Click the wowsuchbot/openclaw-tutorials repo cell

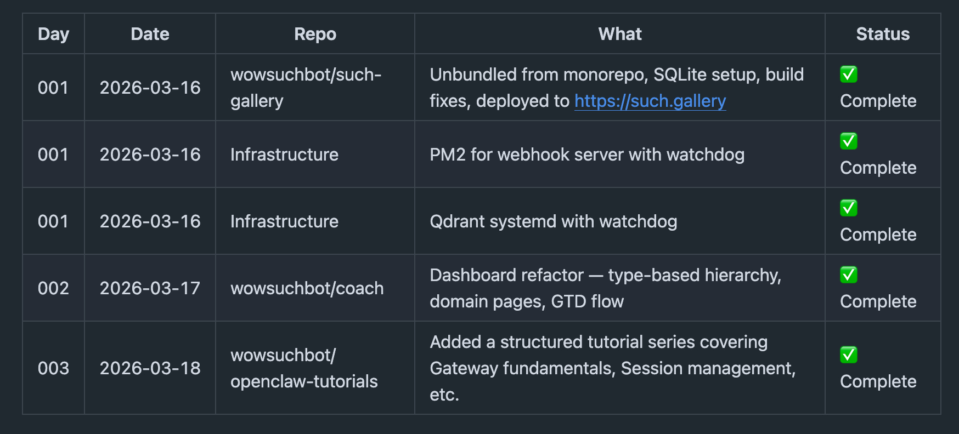[304, 368]
